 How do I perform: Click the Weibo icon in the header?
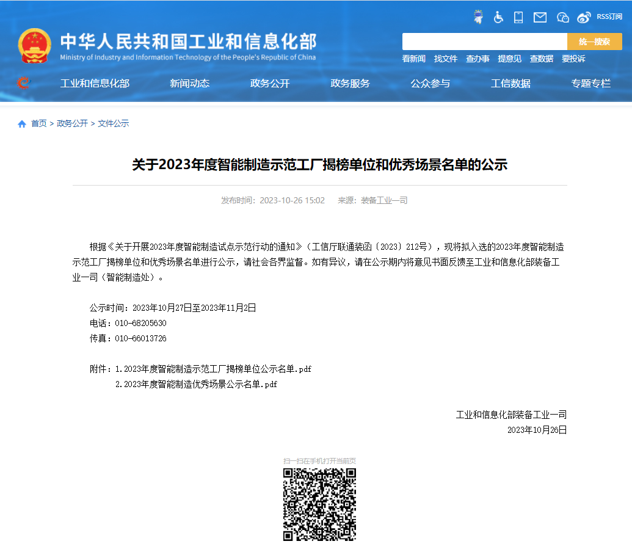(584, 18)
